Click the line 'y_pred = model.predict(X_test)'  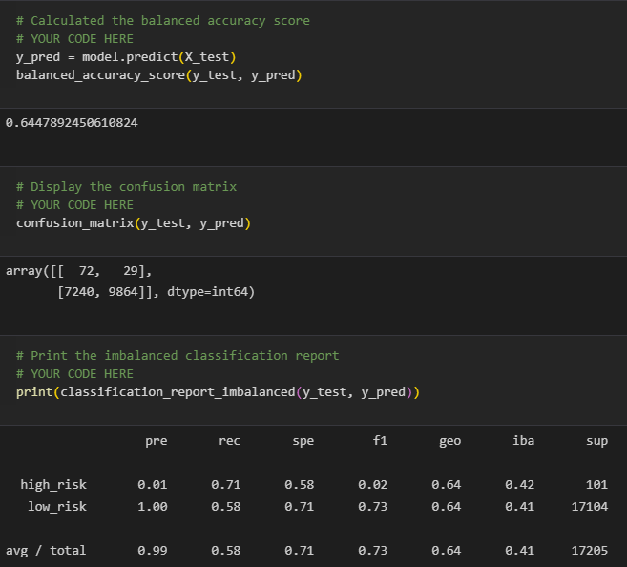tap(126, 57)
